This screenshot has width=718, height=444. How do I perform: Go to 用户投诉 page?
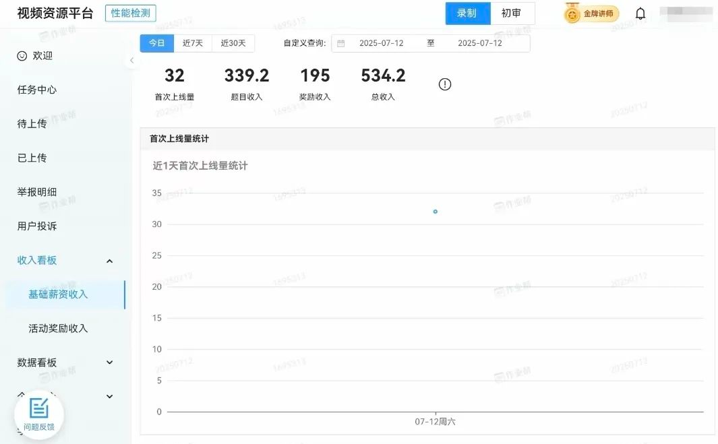coord(37,226)
